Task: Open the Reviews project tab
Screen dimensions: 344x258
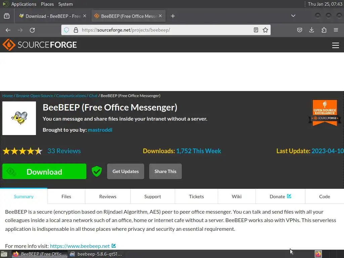Action: click(108, 197)
